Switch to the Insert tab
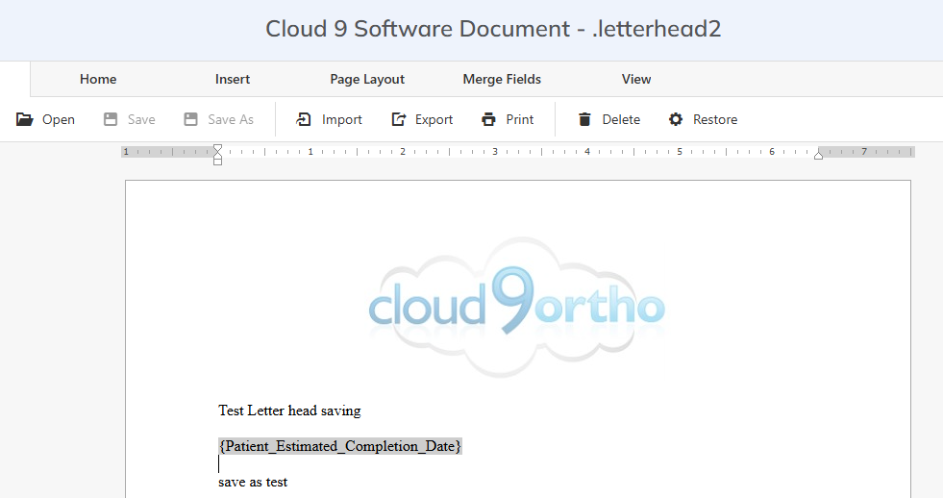Image resolution: width=943 pixels, height=498 pixels. pos(232,79)
